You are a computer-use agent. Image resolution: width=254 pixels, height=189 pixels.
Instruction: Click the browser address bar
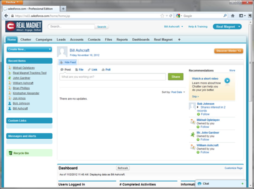click(87, 16)
